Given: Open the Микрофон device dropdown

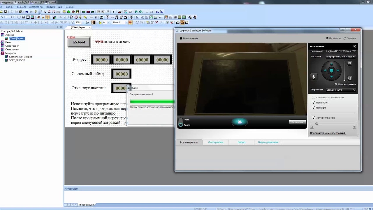Looking at the screenshot, I should coord(341,57).
